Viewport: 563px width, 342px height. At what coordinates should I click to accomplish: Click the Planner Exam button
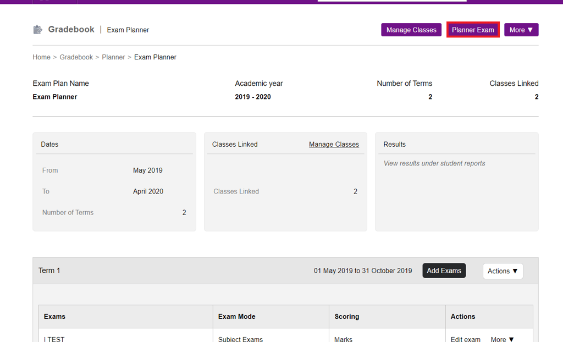click(473, 30)
